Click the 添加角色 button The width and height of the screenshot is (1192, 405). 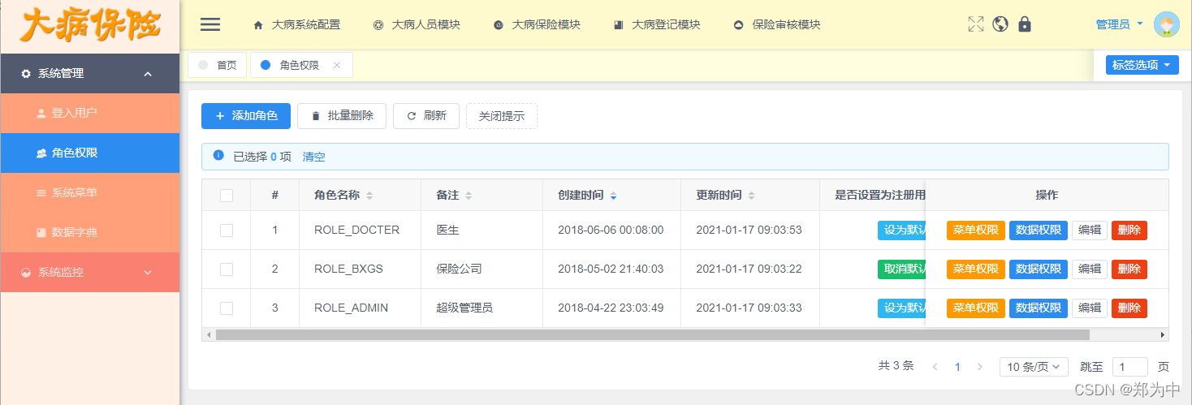246,116
